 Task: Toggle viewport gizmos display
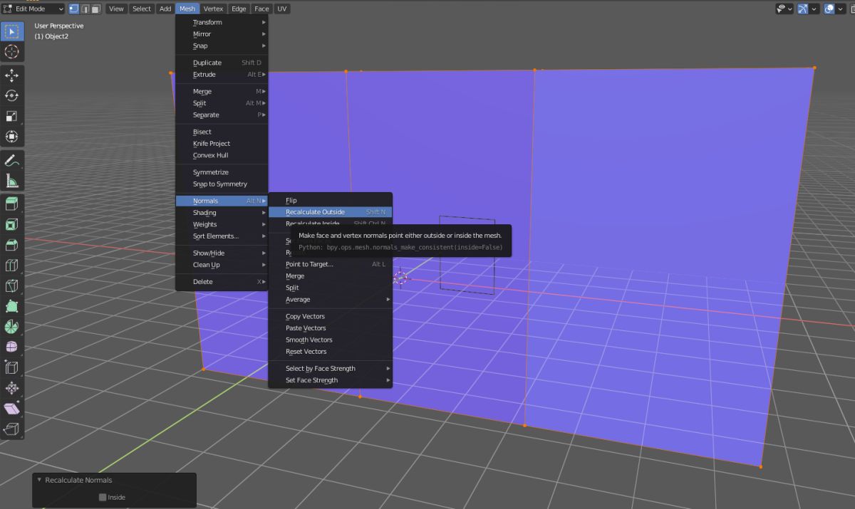[x=803, y=9]
